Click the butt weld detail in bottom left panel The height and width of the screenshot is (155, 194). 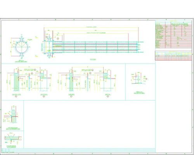[x=13, y=138]
